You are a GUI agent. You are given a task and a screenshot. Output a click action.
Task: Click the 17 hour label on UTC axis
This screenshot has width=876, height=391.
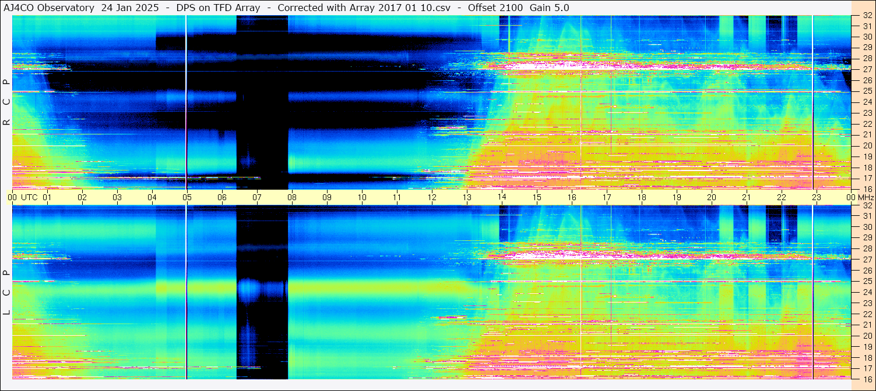coord(607,197)
